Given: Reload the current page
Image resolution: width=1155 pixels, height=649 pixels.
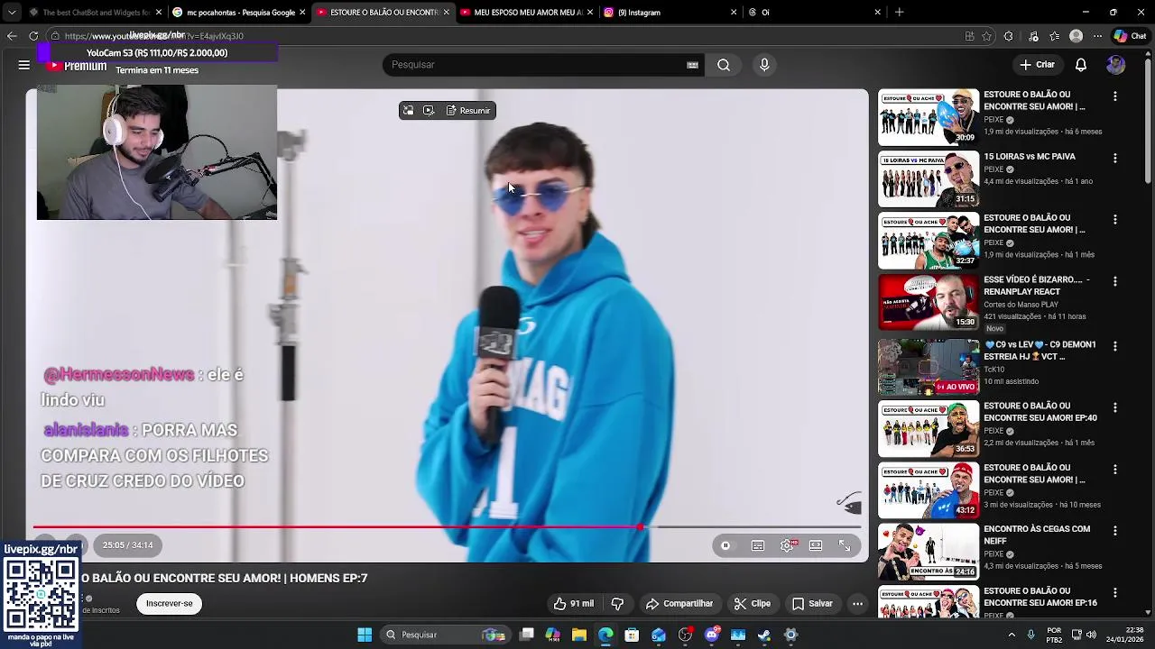Looking at the screenshot, I should pos(33,36).
